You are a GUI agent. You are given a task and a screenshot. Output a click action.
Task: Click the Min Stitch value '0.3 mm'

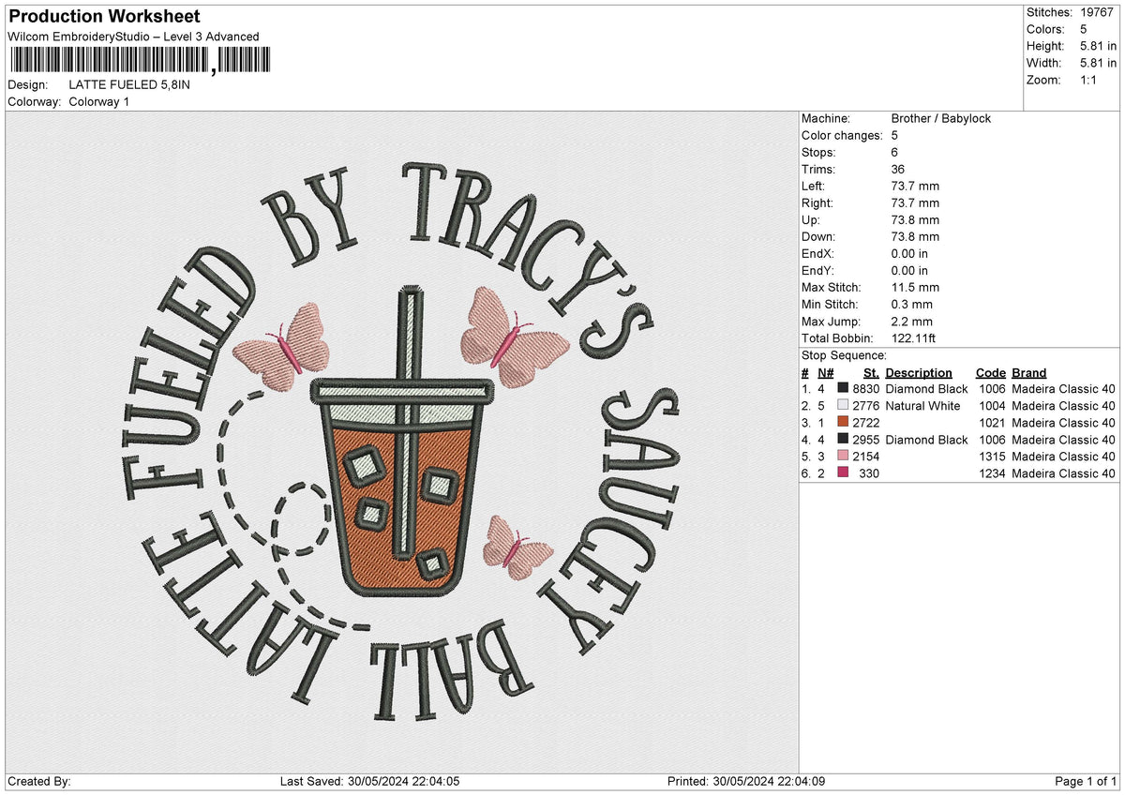(x=912, y=304)
